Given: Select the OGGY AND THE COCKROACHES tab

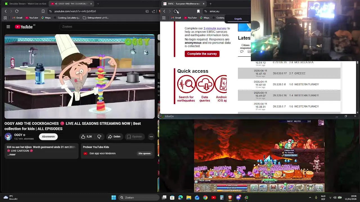Looking at the screenshot, I should [71, 4].
